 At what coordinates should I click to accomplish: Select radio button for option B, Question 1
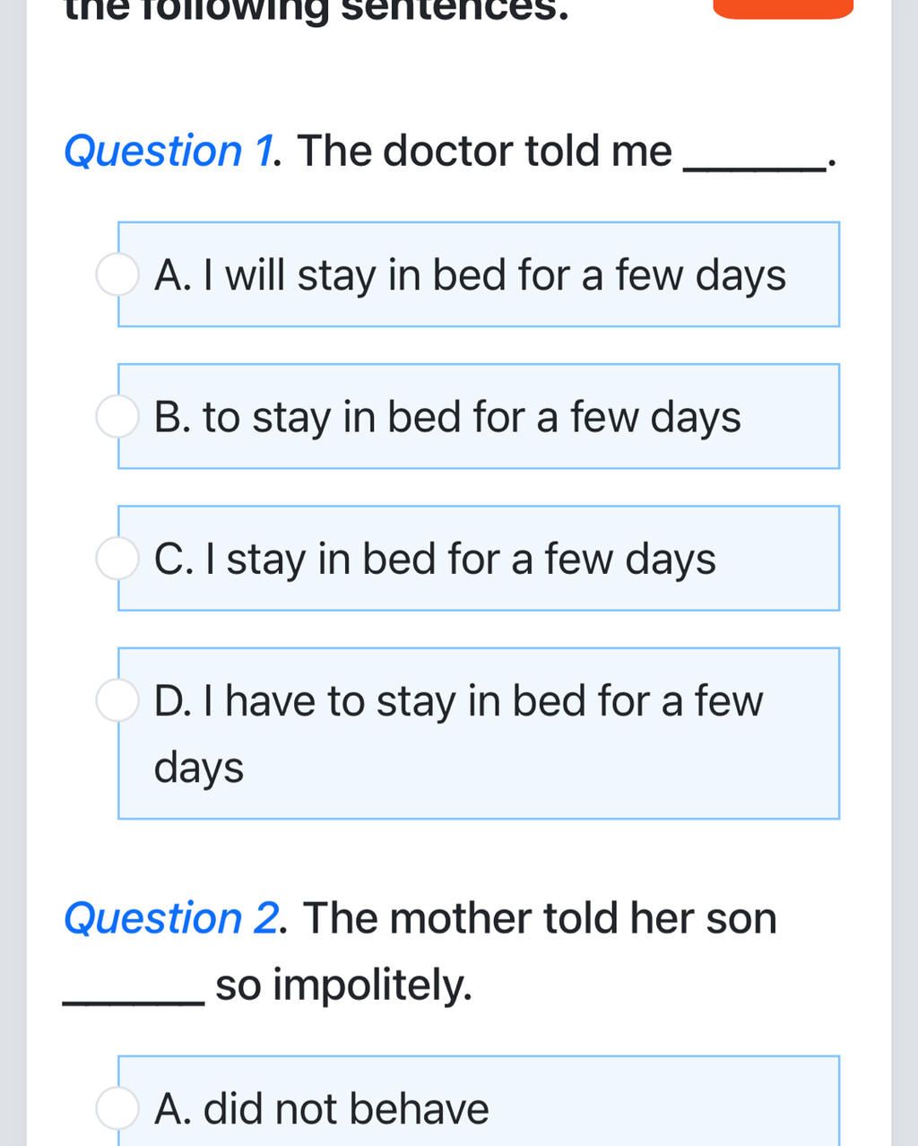[117, 417]
